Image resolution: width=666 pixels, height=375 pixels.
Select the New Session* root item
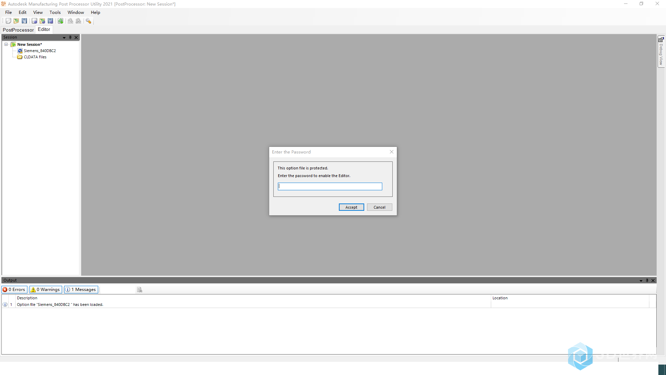[29, 44]
